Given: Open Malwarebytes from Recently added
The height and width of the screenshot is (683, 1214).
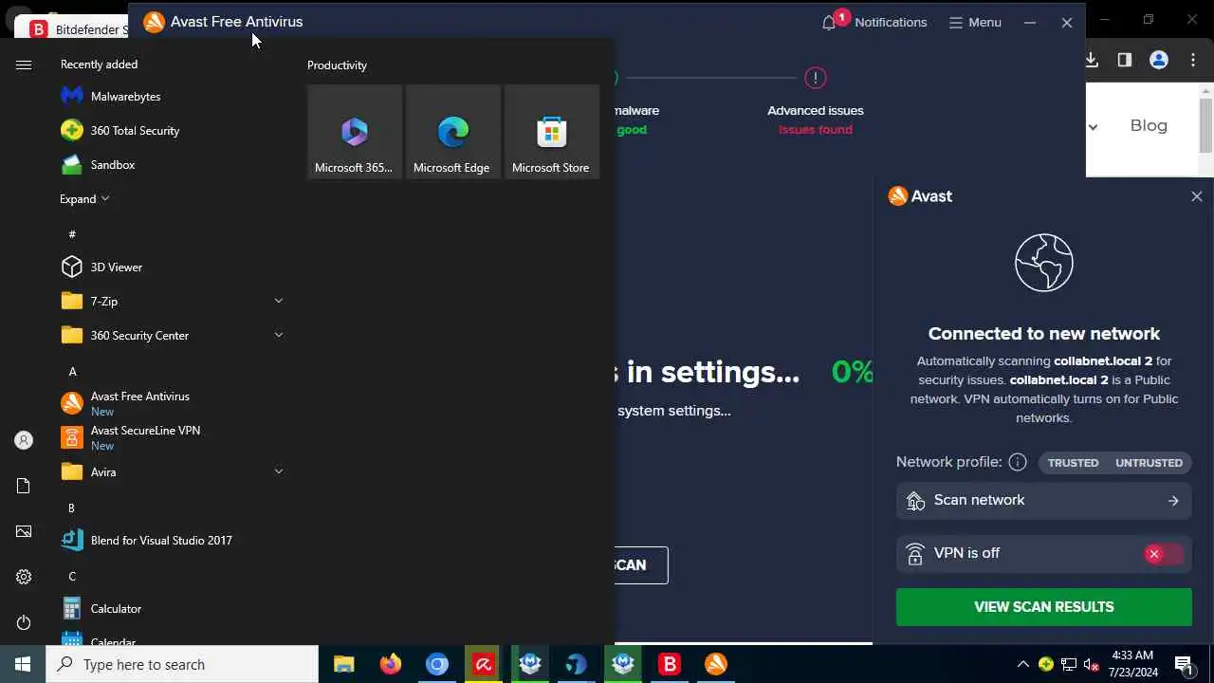Looking at the screenshot, I should [171, 96].
